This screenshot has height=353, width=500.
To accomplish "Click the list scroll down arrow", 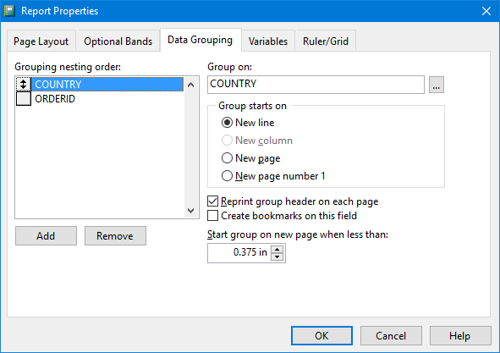I will click(x=190, y=211).
